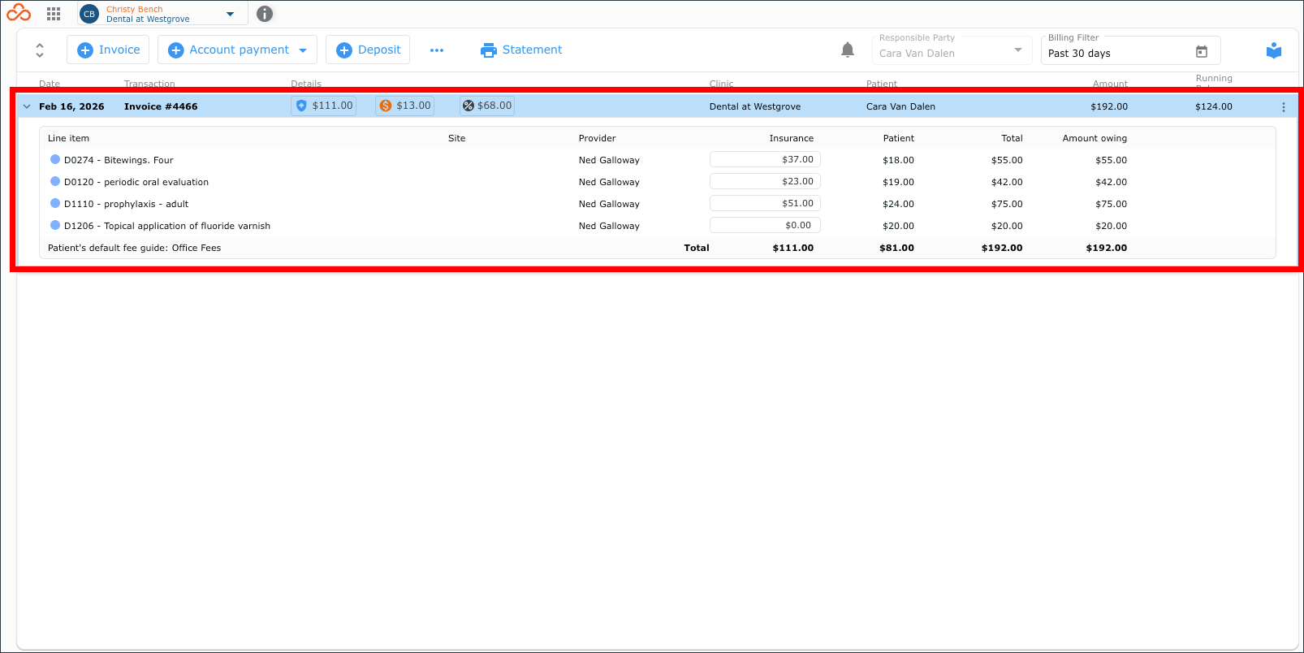Open the help book reader icon
Image resolution: width=1304 pixels, height=653 pixels.
click(1274, 50)
